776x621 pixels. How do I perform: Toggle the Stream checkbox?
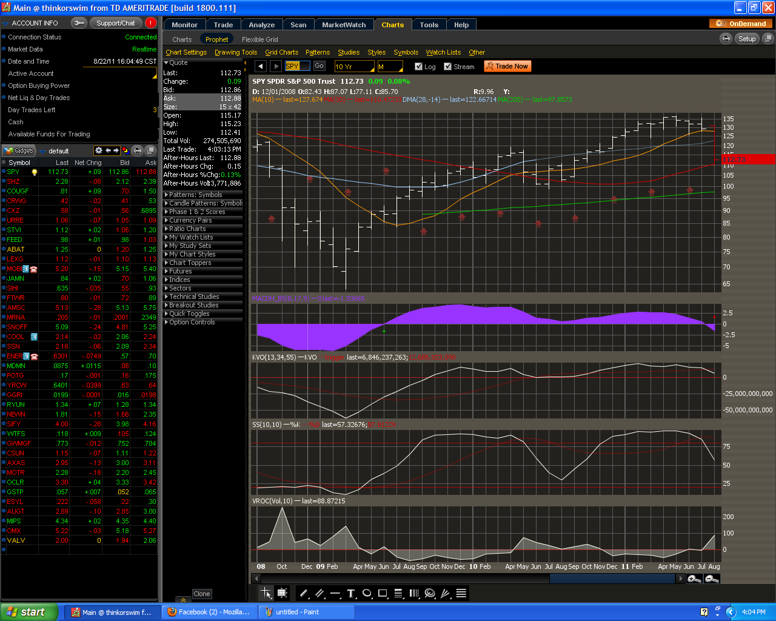(447, 66)
